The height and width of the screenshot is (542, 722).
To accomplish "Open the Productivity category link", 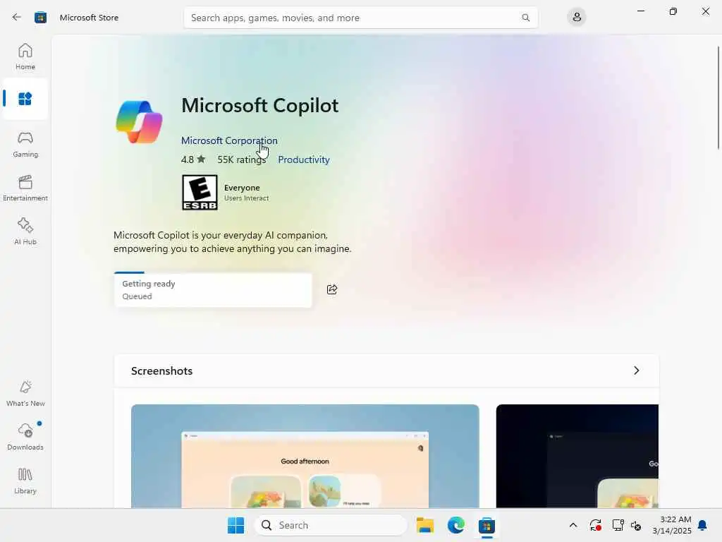I will point(304,159).
